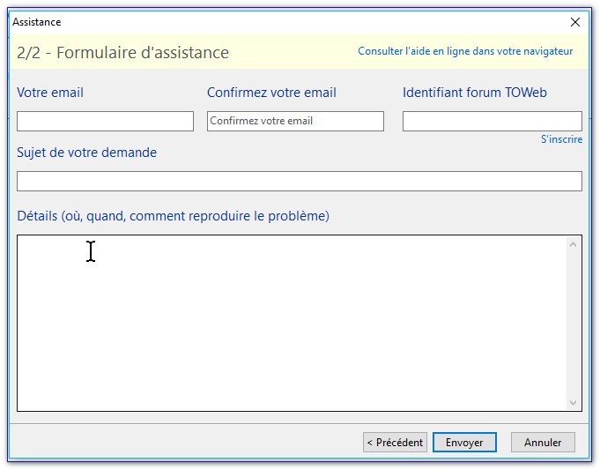Click the scroll down arrow in Détails box
The height and width of the screenshot is (470, 600).
[x=574, y=402]
